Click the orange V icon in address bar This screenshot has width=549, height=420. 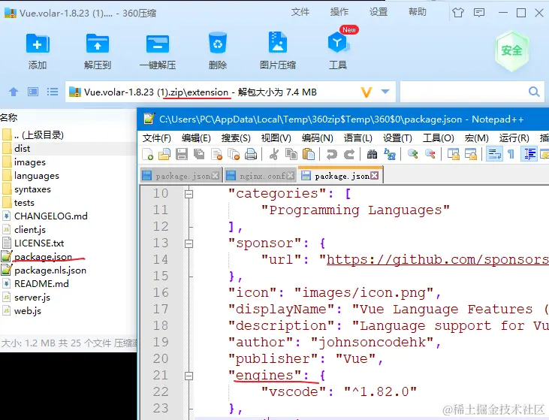coord(367,92)
